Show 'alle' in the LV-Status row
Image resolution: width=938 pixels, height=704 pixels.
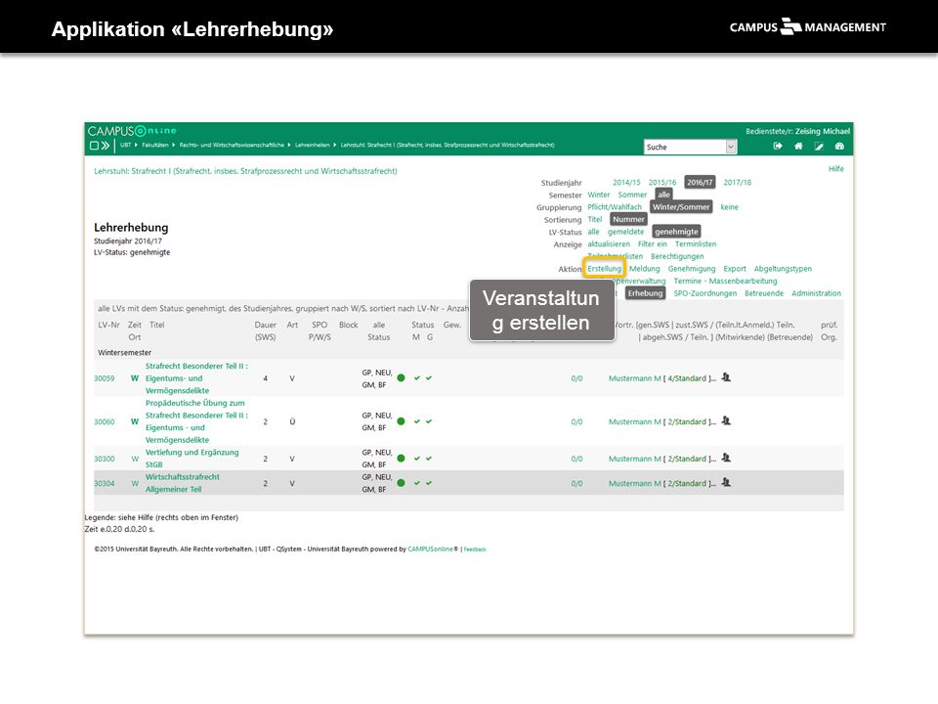(593, 232)
